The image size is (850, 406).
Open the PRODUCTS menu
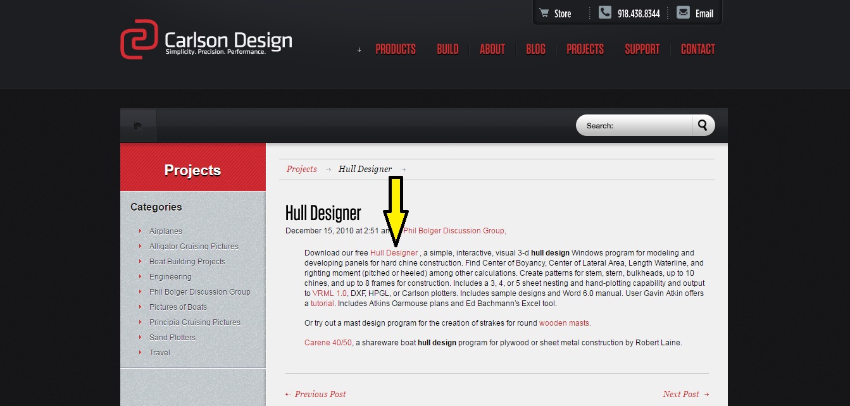pos(396,49)
